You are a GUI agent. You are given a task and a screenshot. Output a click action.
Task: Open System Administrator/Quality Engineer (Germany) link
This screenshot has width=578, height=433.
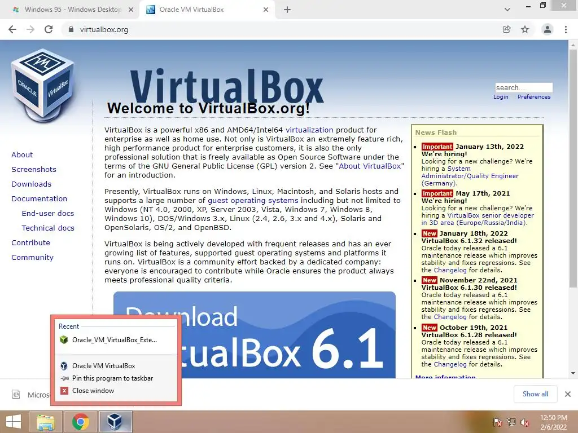click(x=470, y=176)
